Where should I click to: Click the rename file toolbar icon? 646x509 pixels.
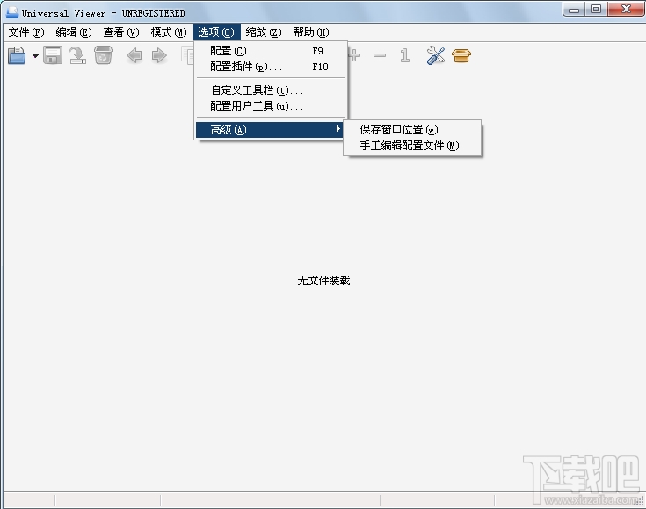77,55
